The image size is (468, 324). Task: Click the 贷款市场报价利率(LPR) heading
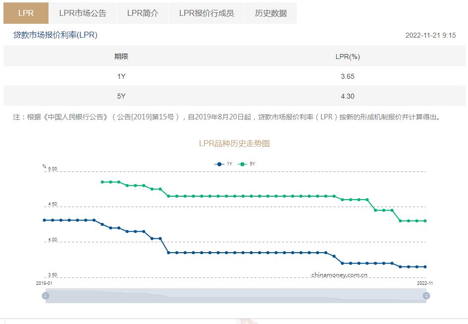(x=54, y=35)
